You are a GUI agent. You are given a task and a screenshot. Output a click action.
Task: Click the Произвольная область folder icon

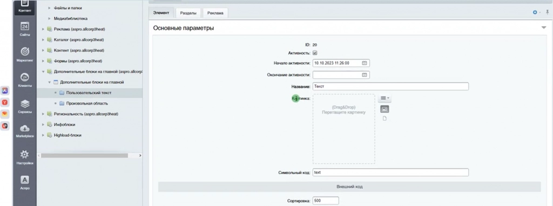pos(62,103)
